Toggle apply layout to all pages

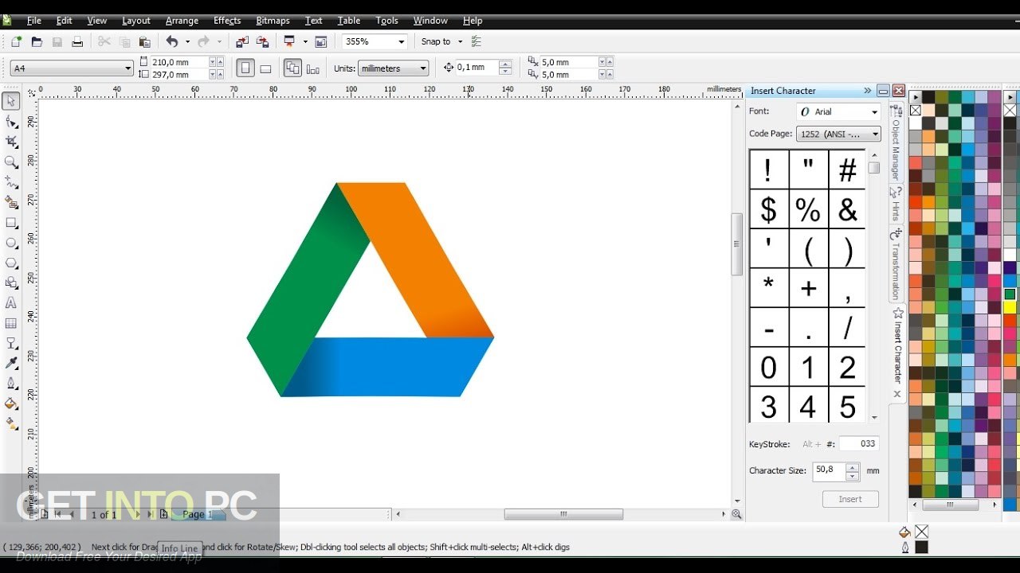tap(292, 68)
